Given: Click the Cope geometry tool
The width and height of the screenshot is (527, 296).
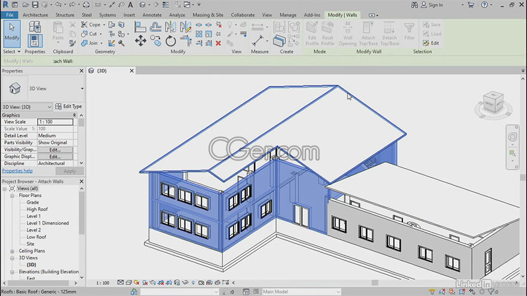Looking at the screenshot, I should (x=90, y=25).
